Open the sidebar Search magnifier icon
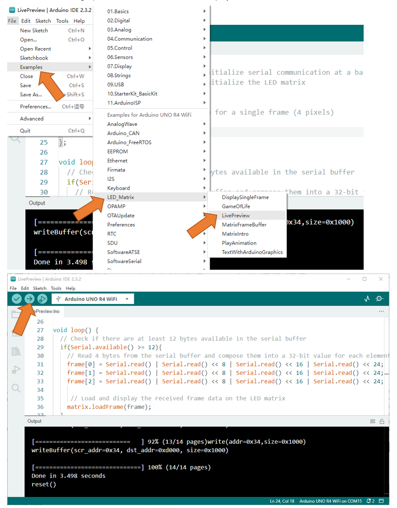 pyautogui.click(x=16, y=388)
